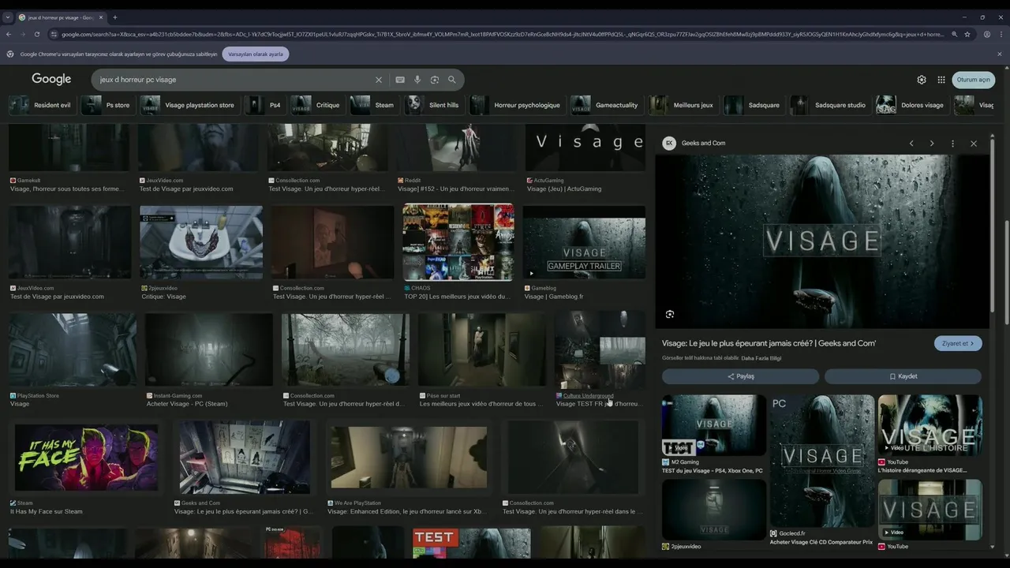Click the Google logo
The width and height of the screenshot is (1010, 568).
click(51, 79)
